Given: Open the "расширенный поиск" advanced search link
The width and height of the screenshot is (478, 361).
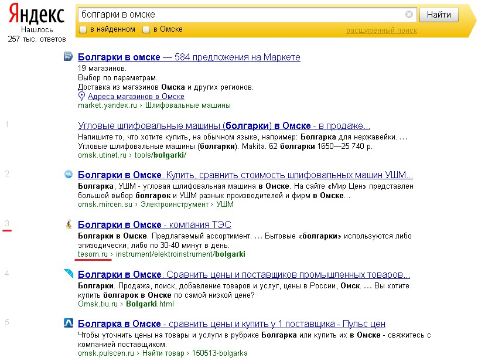Looking at the screenshot, I should coord(381,30).
